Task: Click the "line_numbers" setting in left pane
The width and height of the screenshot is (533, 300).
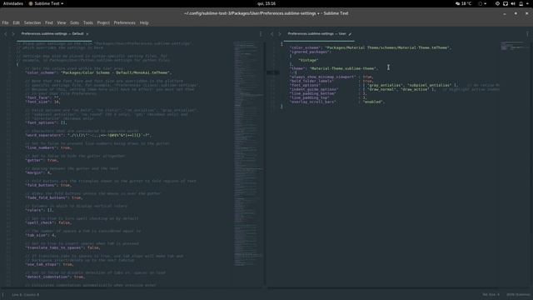Action: coord(48,147)
